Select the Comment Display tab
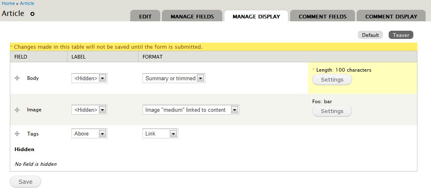Image resolution: width=431 pixels, height=192 pixels. coord(391,17)
